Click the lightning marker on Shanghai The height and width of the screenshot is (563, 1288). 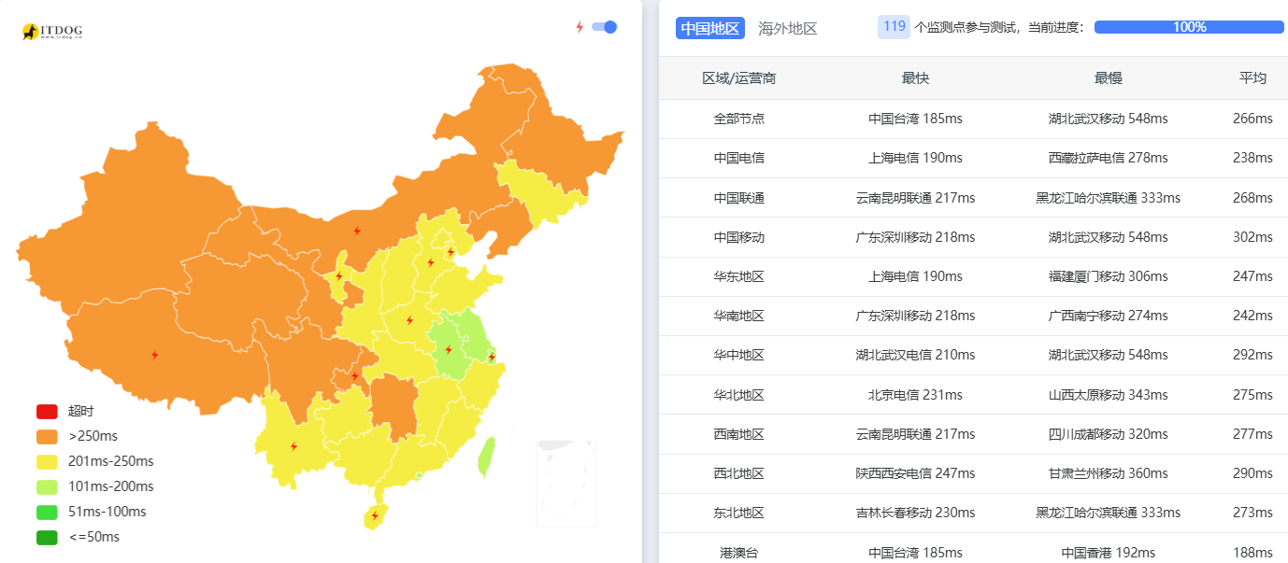pos(492,357)
